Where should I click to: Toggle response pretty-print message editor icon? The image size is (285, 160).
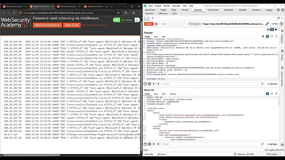(267, 93)
